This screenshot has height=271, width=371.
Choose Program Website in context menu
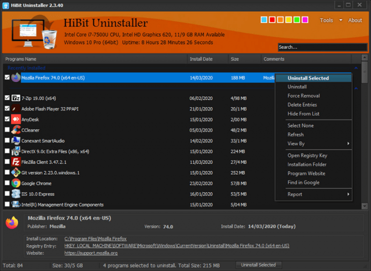coord(314,173)
